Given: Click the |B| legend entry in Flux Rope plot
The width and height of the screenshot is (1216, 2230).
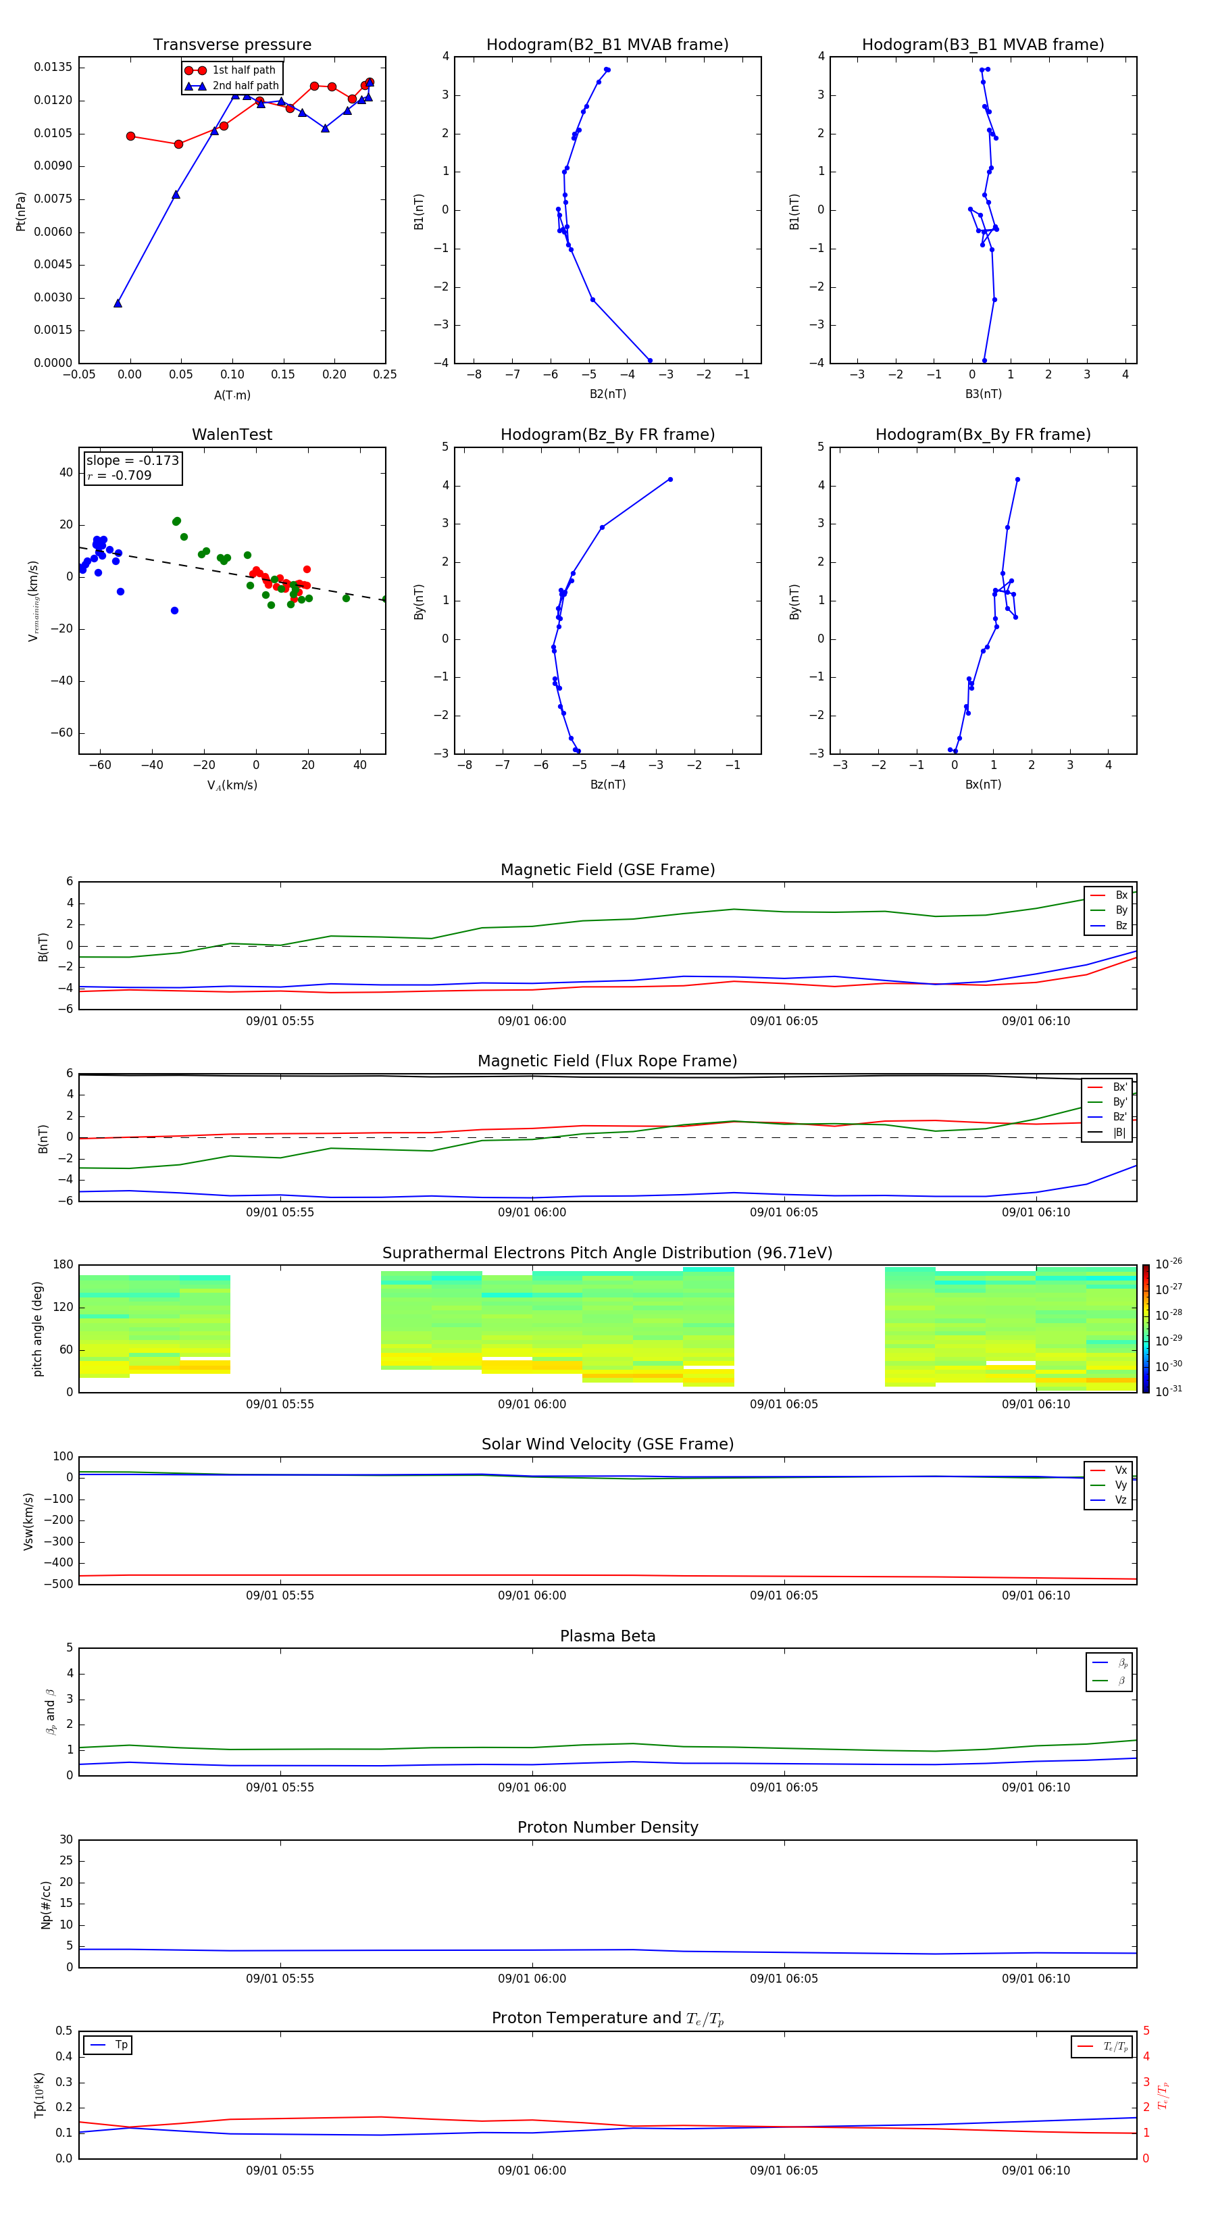Looking at the screenshot, I should coord(1108,1133).
